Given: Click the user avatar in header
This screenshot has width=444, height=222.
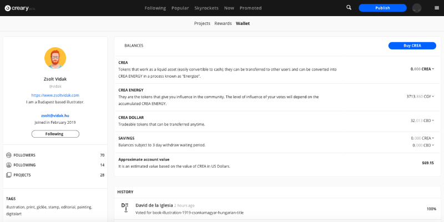Looking at the screenshot, I should point(417,8).
